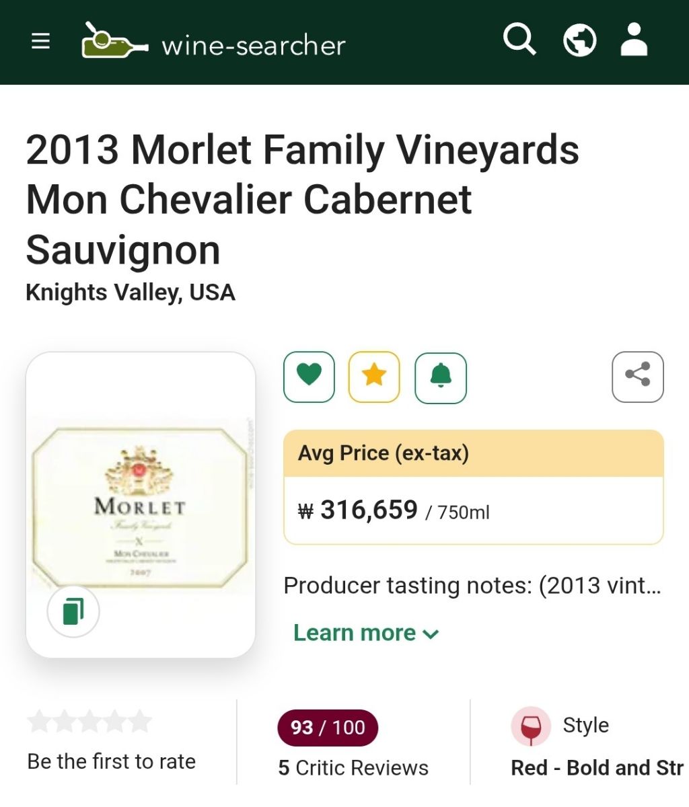Click the wine-searcher bottle logo

click(113, 40)
